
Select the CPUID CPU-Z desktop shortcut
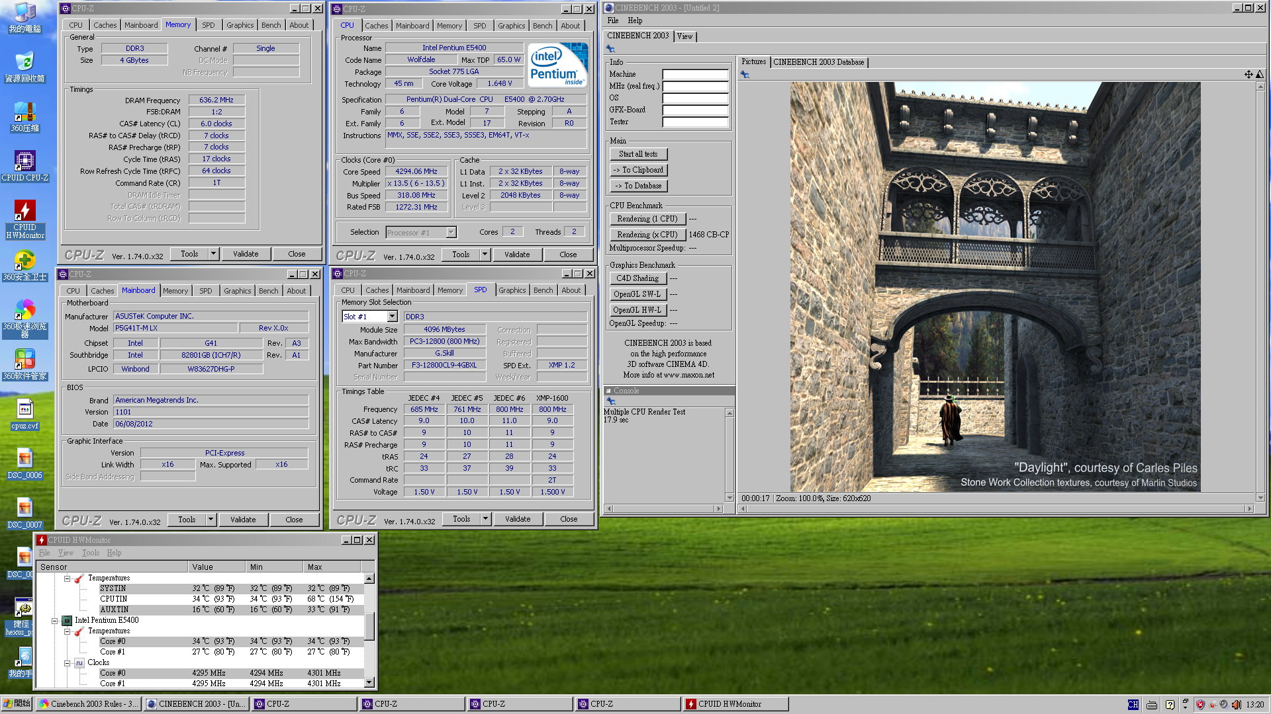pyautogui.click(x=24, y=166)
